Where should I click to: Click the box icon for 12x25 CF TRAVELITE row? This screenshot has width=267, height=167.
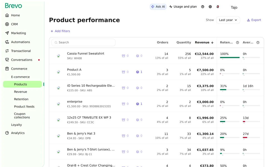[x=123, y=120]
